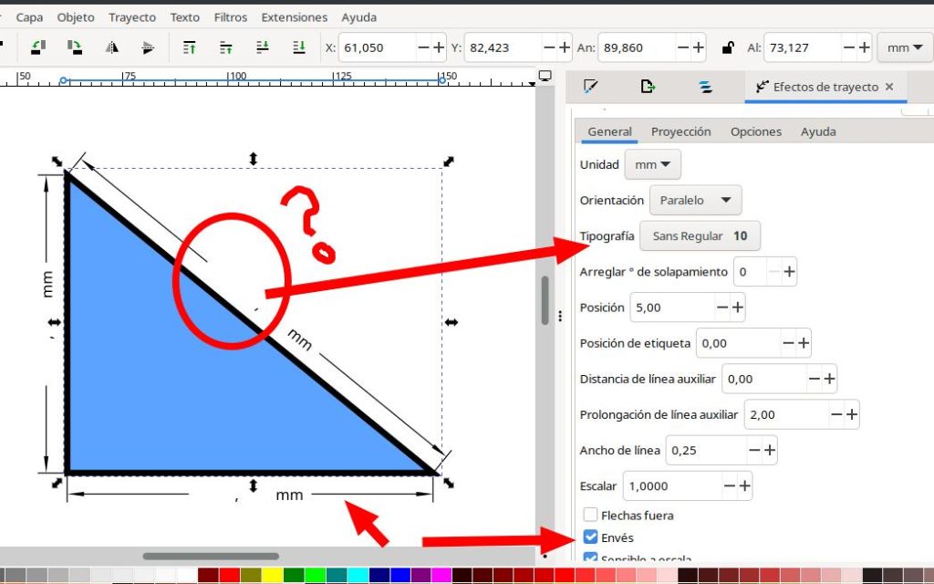The image size is (934, 584).
Task: Pick the yellow palette swatch
Action: (272, 576)
